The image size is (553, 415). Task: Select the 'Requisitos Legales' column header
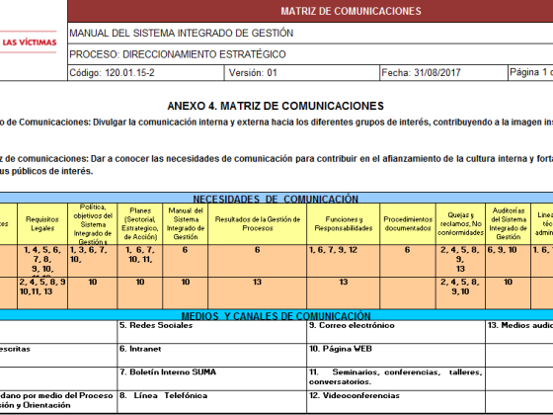[x=42, y=223]
